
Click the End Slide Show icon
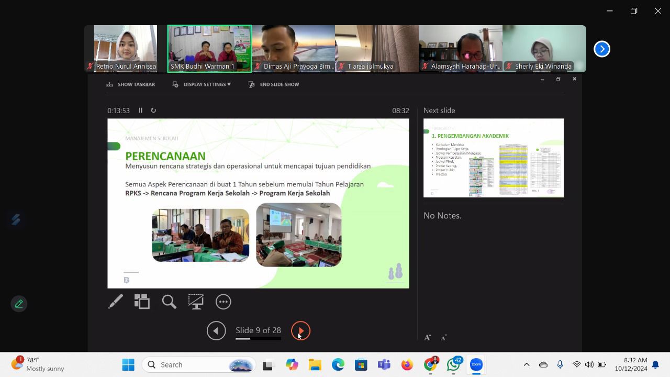(251, 84)
